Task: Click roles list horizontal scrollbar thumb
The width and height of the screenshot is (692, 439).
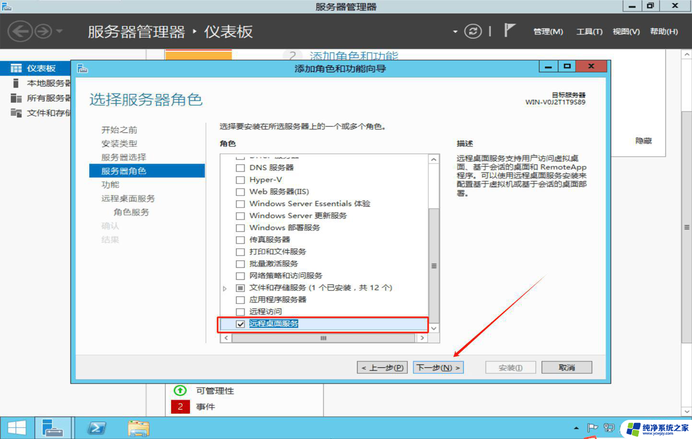Action: (323, 338)
